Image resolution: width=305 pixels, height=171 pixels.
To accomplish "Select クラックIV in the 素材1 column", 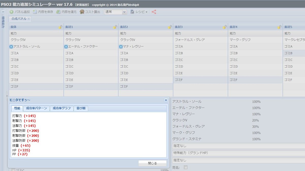I will 91,40.
